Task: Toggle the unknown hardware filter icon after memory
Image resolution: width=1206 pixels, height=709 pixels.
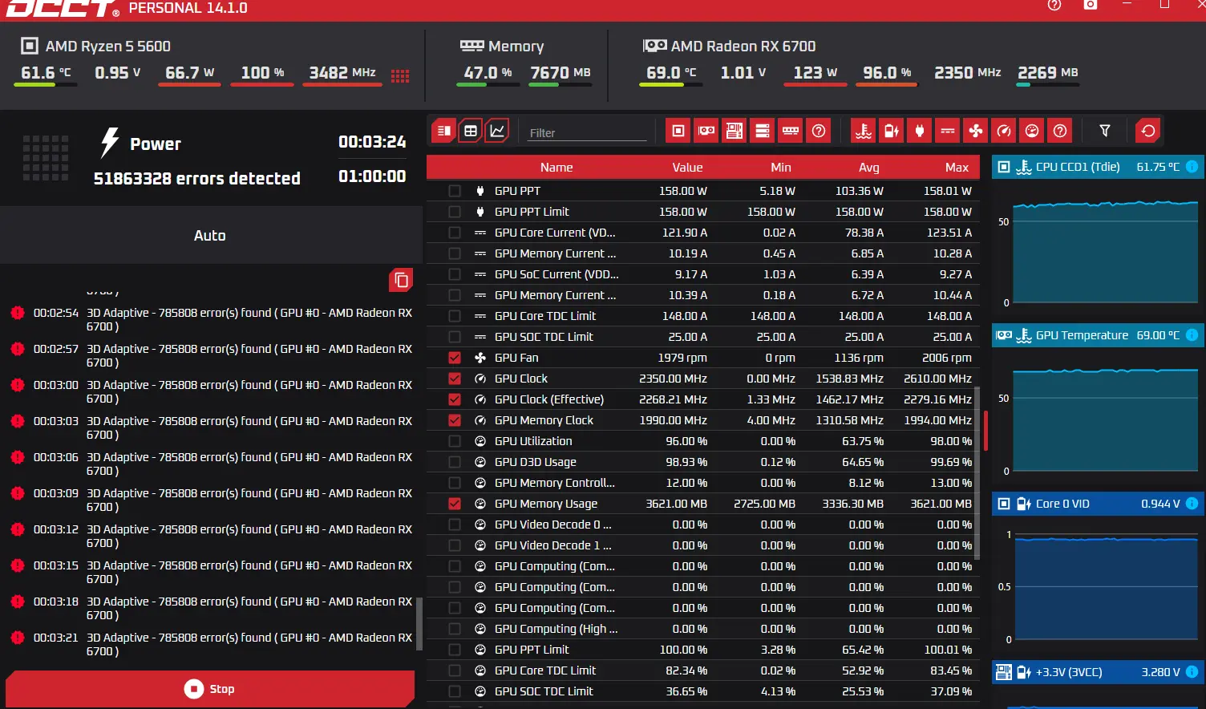Action: 819,131
